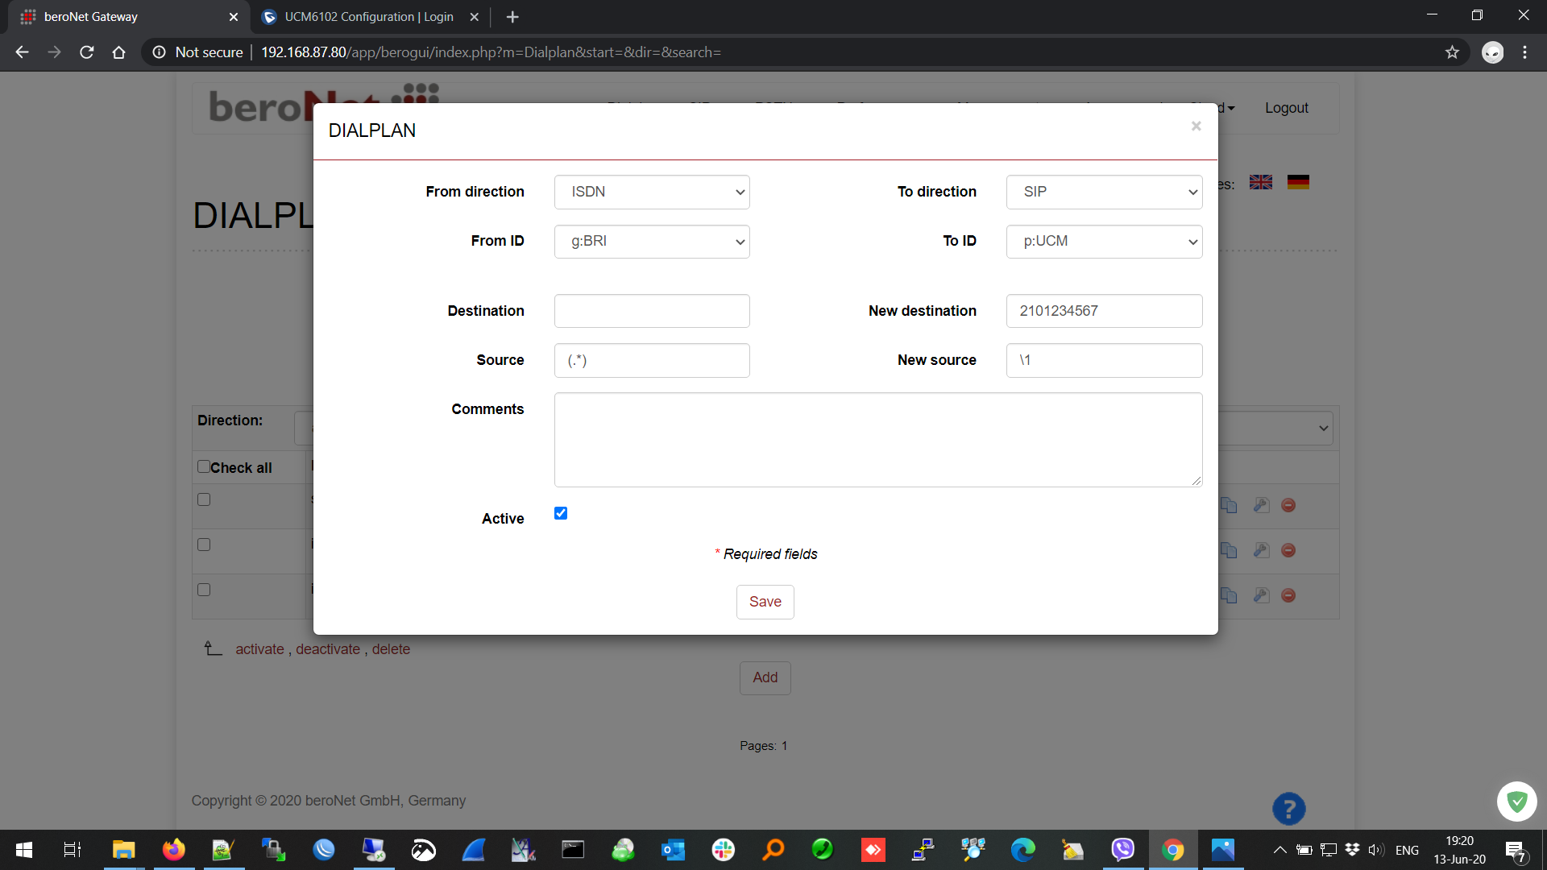Screen dimensions: 1547x870
Task: Switch to UCM6102 Configuration Login tab
Action: click(368, 17)
